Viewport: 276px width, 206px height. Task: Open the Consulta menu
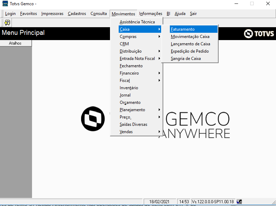[x=98, y=14]
